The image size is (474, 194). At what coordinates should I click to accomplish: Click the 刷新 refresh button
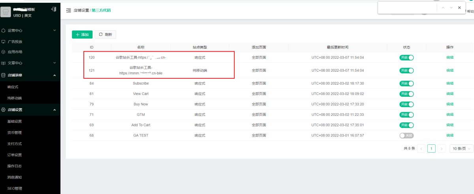(x=105, y=35)
